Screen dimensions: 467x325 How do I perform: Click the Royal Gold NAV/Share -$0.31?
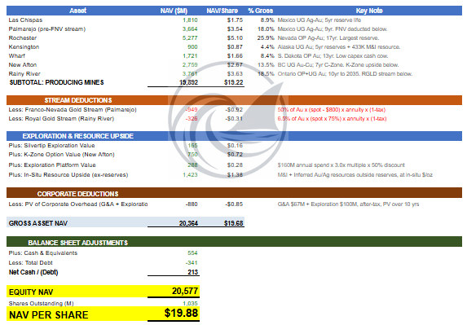[234, 118]
